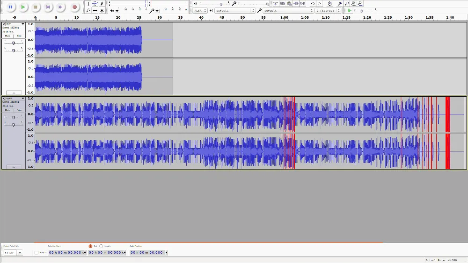Viewport: 468px width, 263px height.
Task: Stop playback with the Stop button
Action: click(x=36, y=7)
